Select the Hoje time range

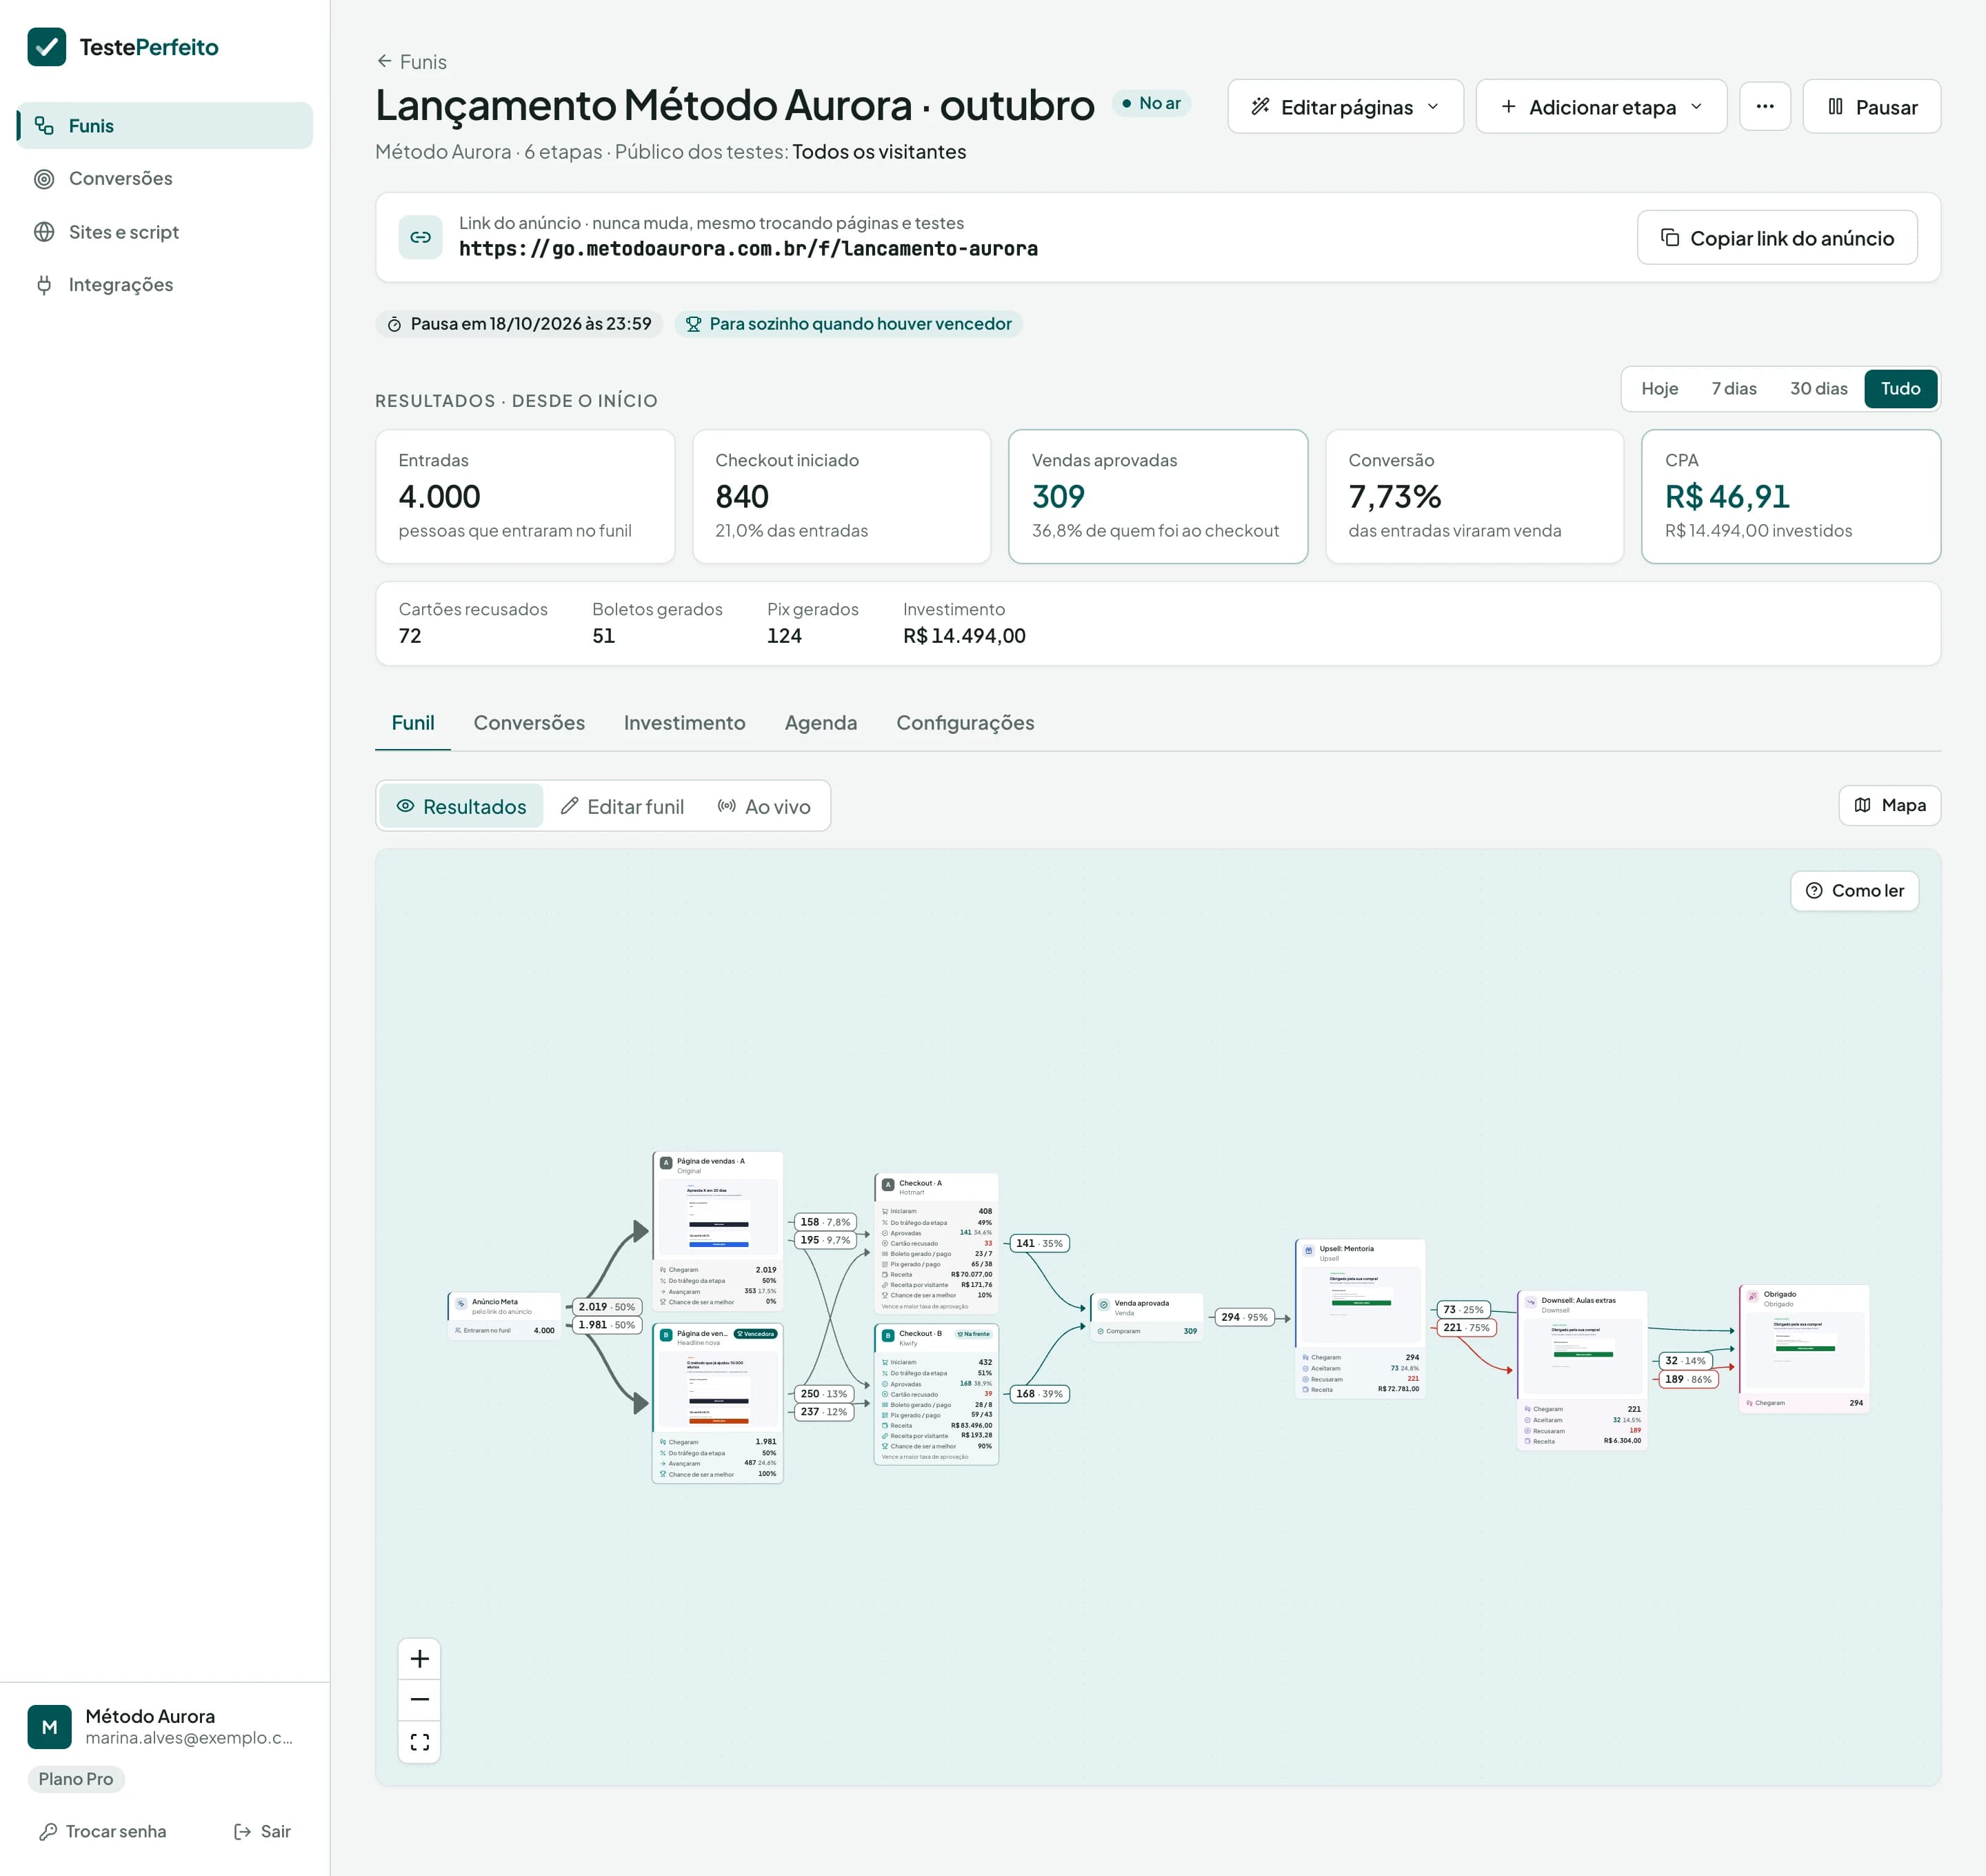(x=1659, y=389)
